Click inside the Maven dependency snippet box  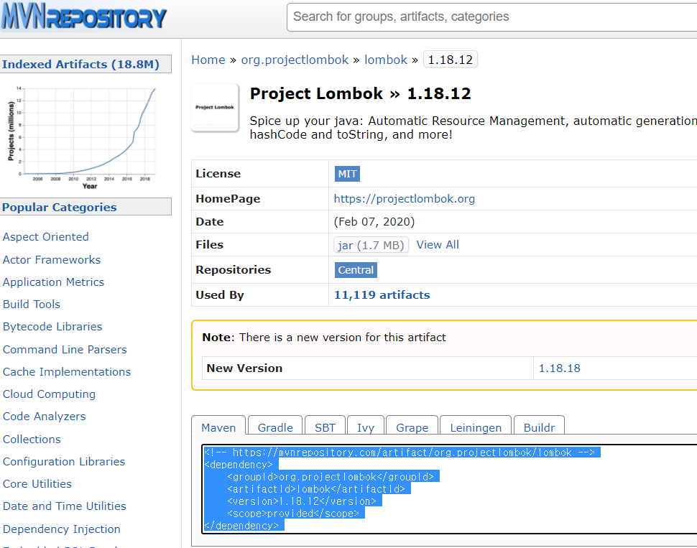[x=449, y=489]
